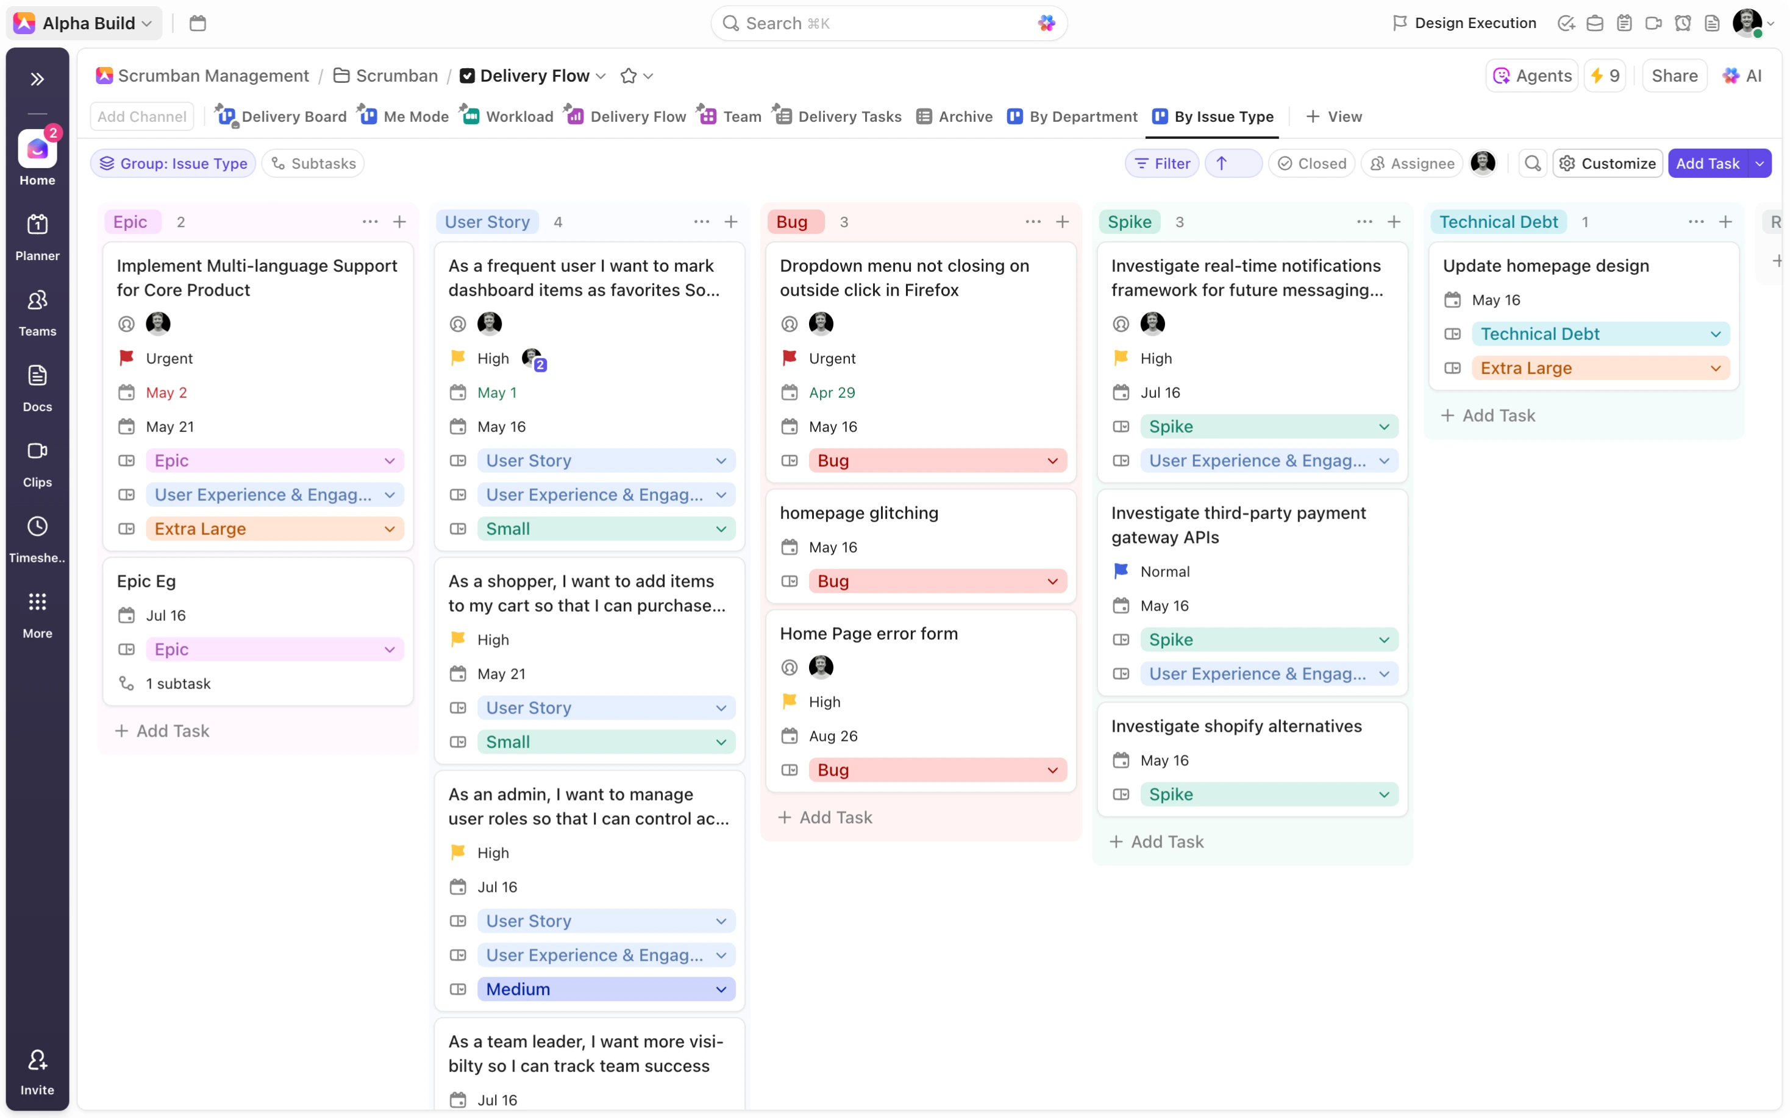Toggle Subtasks display option
The height and width of the screenshot is (1118, 1790).
pos(313,163)
